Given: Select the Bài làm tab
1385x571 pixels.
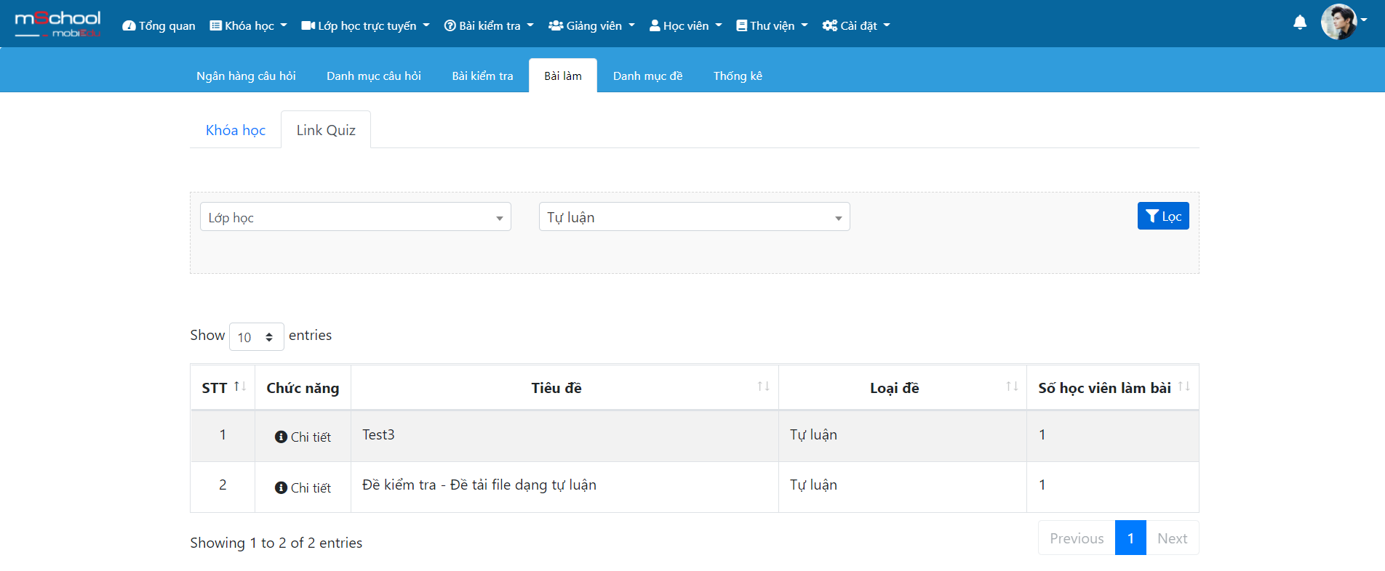Looking at the screenshot, I should click(563, 76).
